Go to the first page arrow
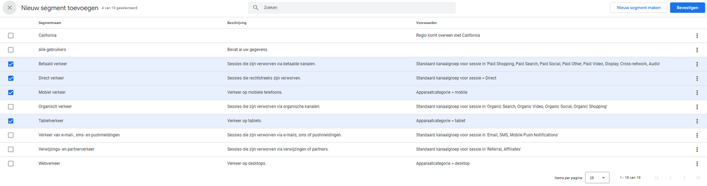707x186 pixels. pyautogui.click(x=656, y=177)
